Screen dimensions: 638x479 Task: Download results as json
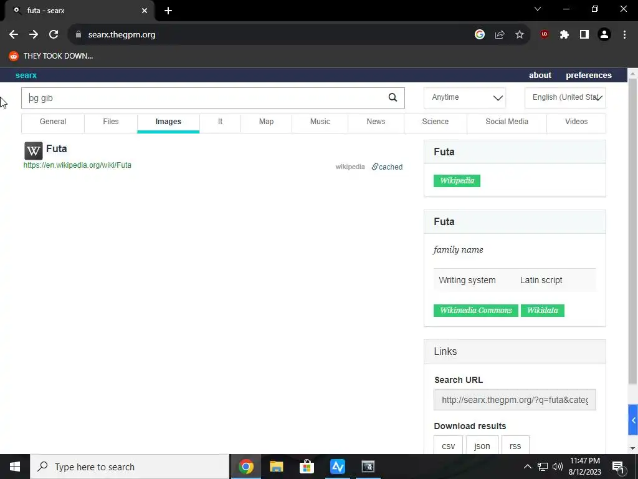[x=482, y=445]
